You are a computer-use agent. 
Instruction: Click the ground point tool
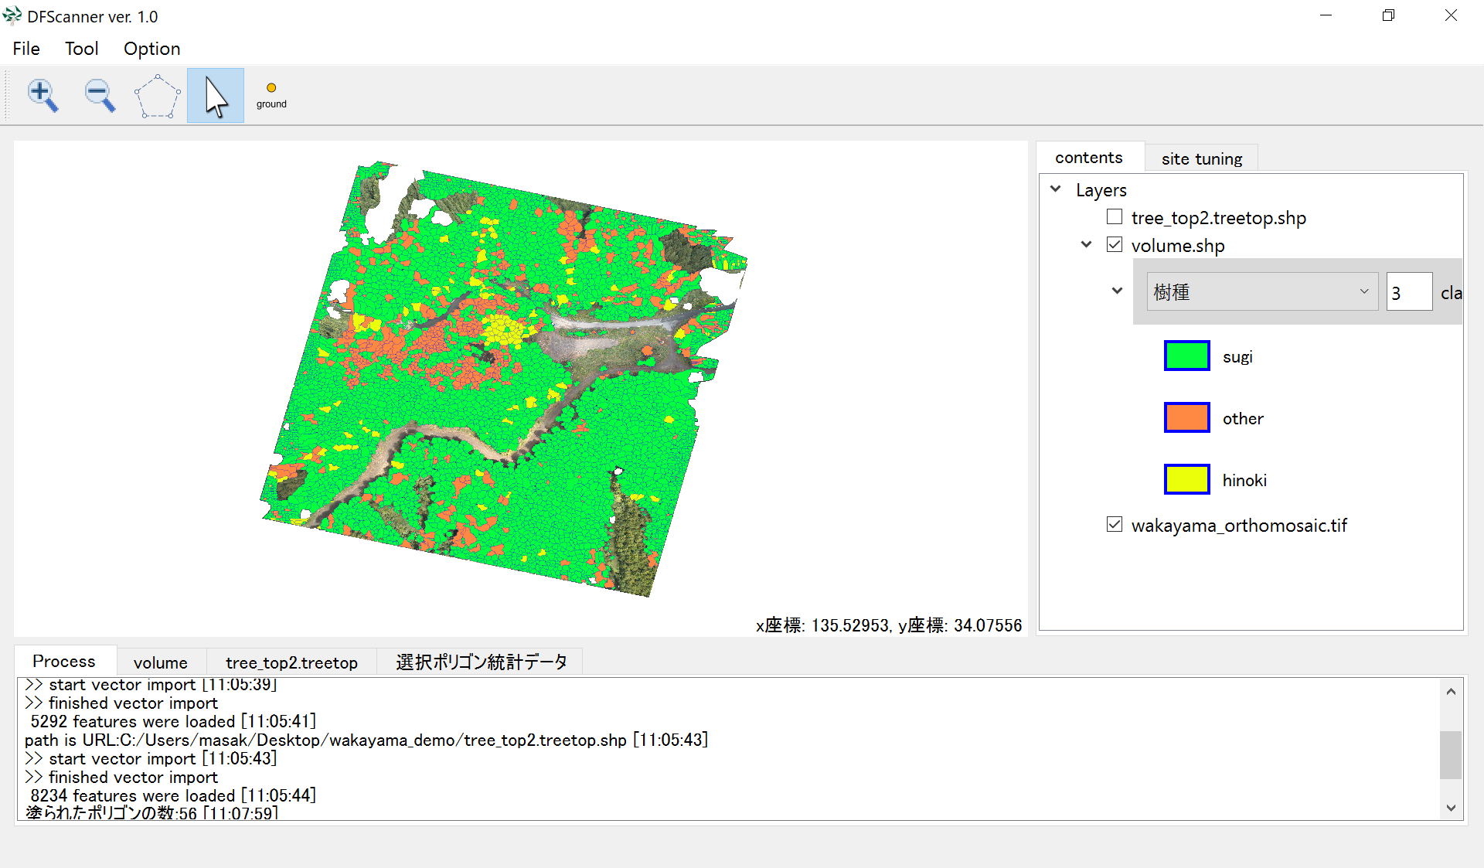[271, 95]
